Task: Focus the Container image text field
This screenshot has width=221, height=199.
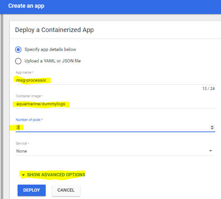Action: [110, 104]
